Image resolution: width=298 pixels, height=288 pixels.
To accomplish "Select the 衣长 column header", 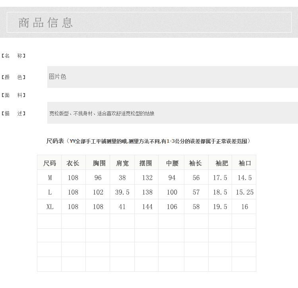I will click(x=73, y=163).
